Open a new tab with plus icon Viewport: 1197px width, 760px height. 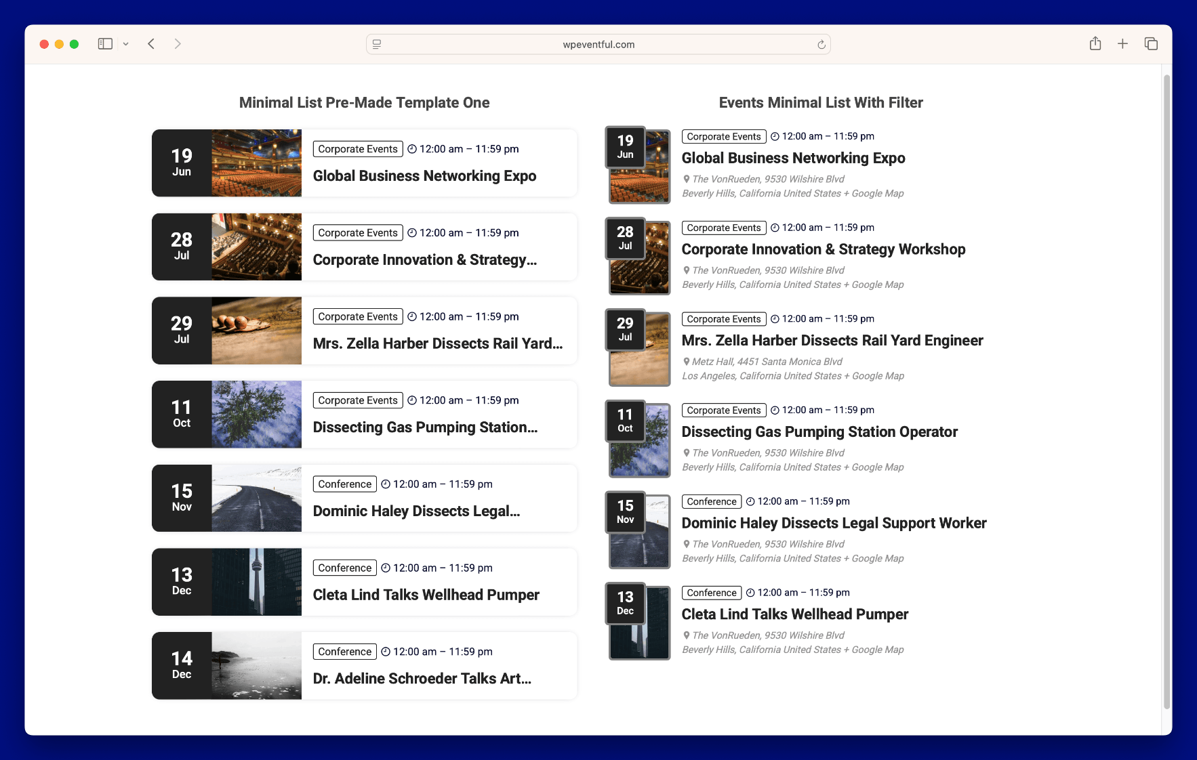1122,44
